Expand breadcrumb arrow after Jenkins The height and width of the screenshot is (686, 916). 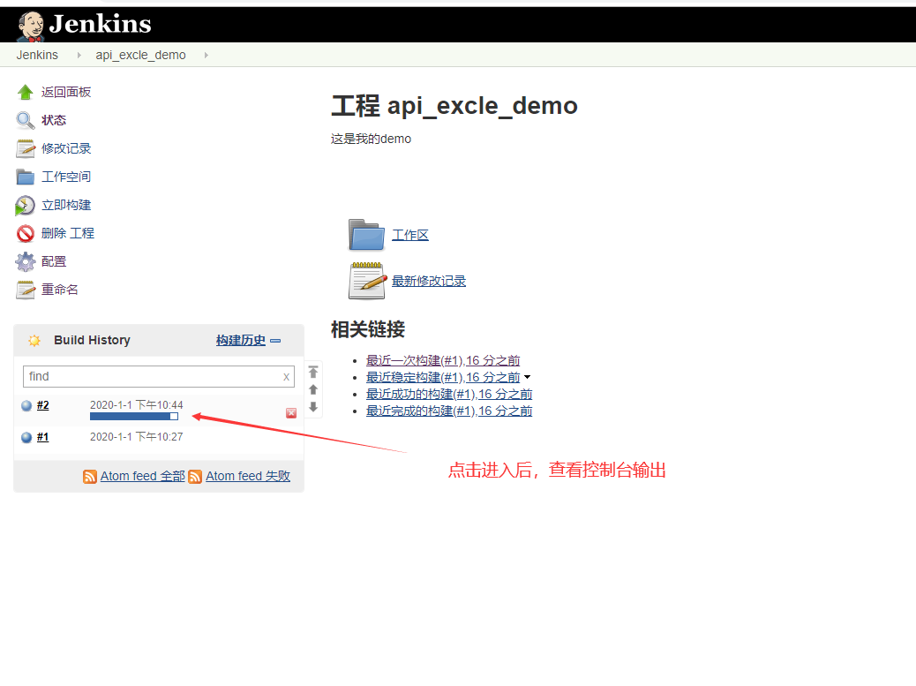click(x=79, y=55)
